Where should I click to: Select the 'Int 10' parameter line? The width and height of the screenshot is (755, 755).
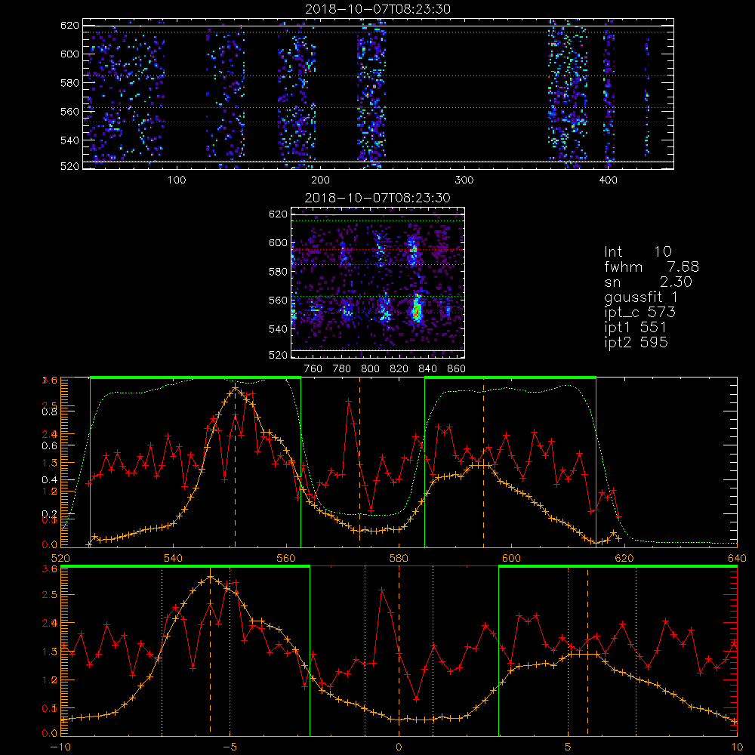637,251
